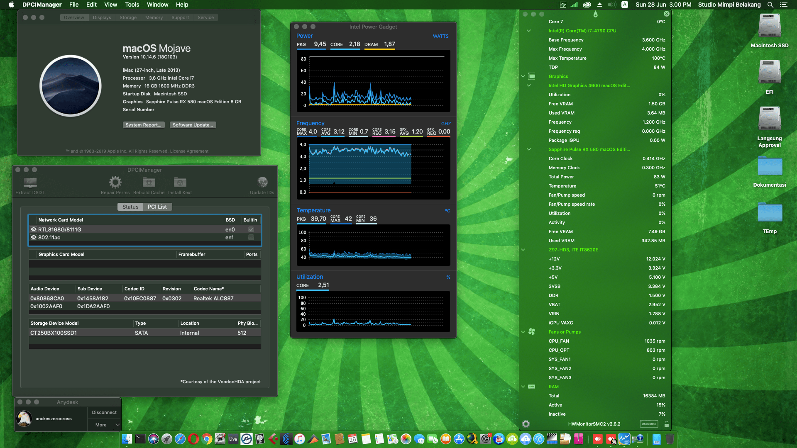Open HWMonitorSMC2 settings gear icon
This screenshot has width=797, height=448.
[x=526, y=424]
